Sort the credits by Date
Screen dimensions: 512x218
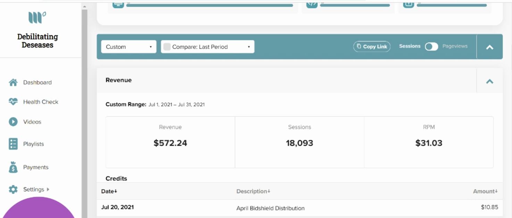pyautogui.click(x=109, y=191)
